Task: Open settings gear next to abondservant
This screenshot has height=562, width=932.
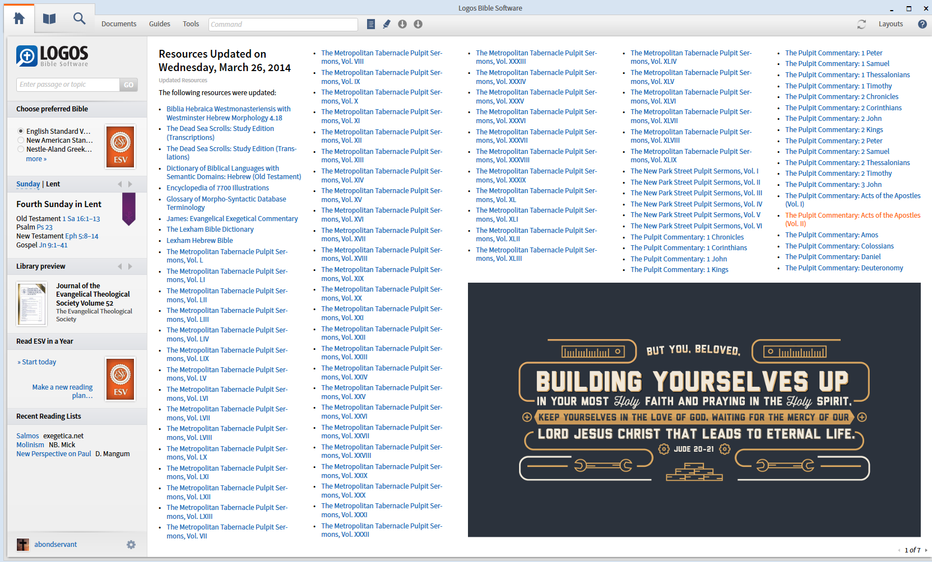Action: click(x=131, y=545)
